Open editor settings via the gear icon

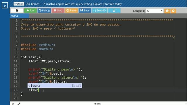[x=173, y=11]
